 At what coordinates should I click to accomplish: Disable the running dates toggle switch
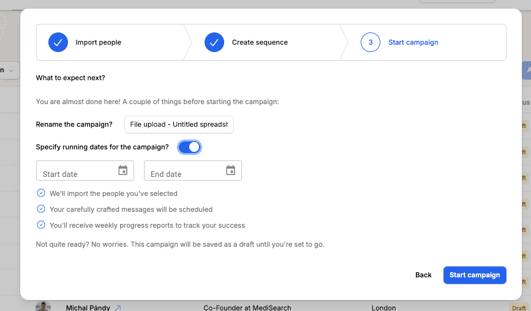pyautogui.click(x=189, y=147)
